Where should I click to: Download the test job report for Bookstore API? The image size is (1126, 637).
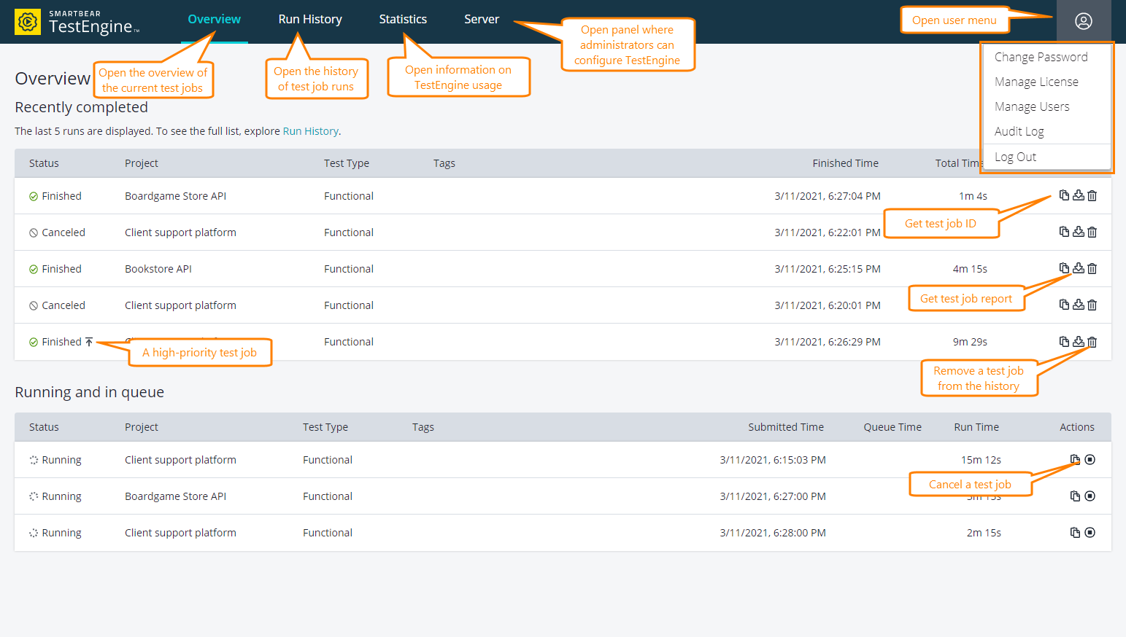point(1078,268)
